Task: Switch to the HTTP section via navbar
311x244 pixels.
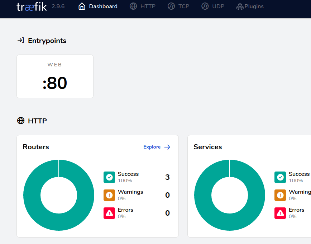Action: tap(148, 6)
